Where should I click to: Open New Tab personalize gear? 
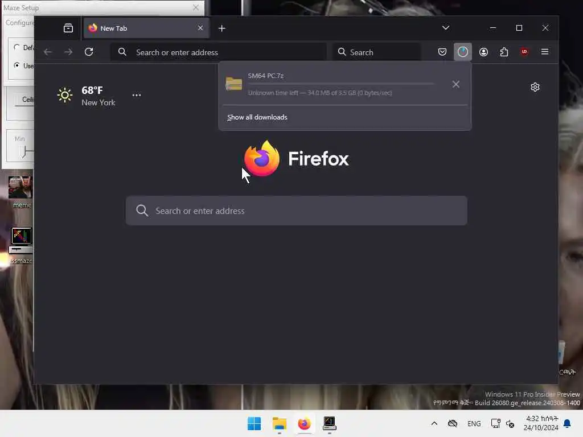(535, 87)
